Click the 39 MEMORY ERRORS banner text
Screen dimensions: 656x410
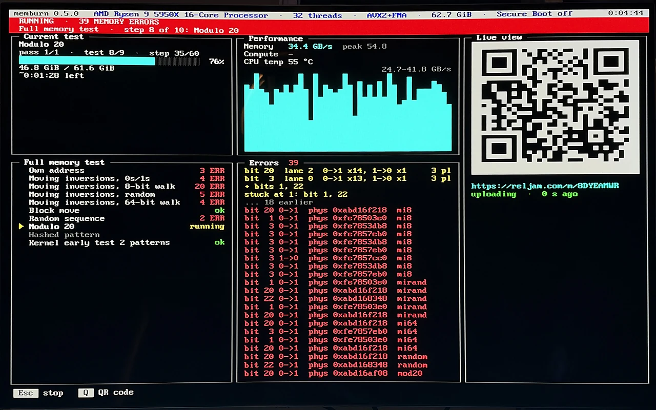pyautogui.click(x=119, y=22)
